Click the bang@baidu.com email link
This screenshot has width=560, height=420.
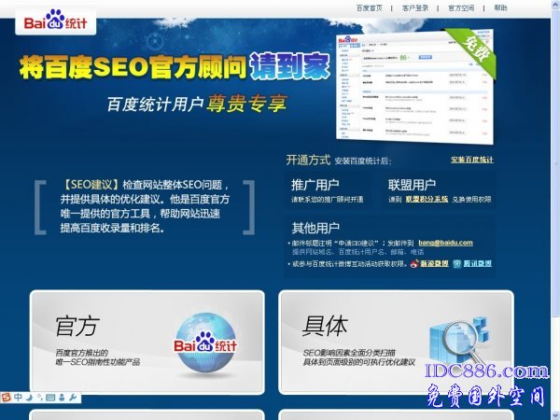(446, 243)
